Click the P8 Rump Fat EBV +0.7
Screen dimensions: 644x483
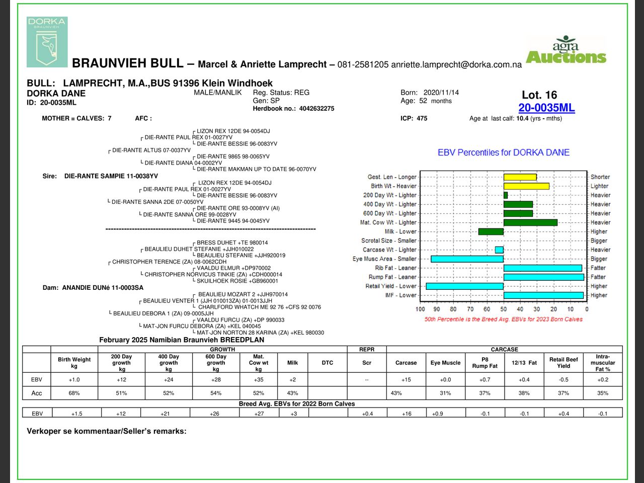point(485,380)
